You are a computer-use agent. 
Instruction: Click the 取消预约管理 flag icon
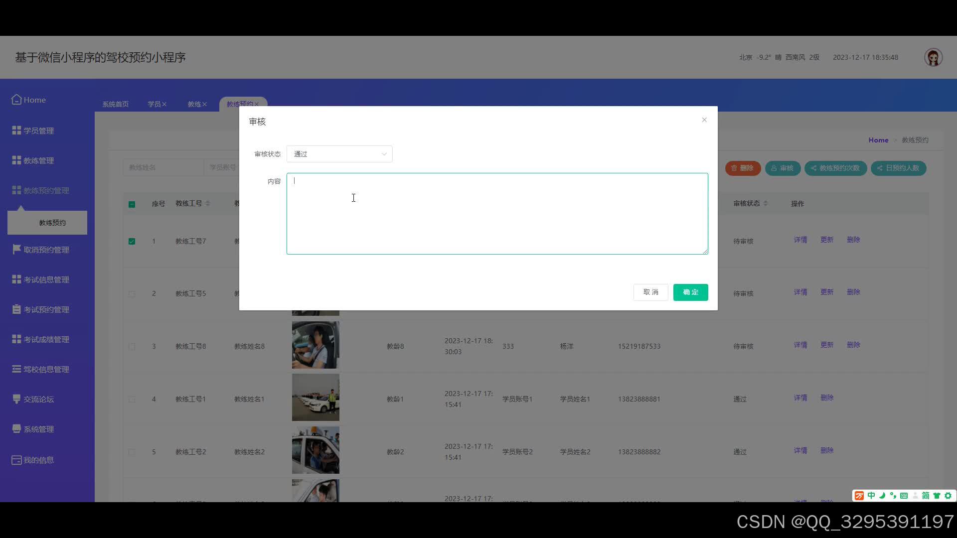click(x=16, y=249)
